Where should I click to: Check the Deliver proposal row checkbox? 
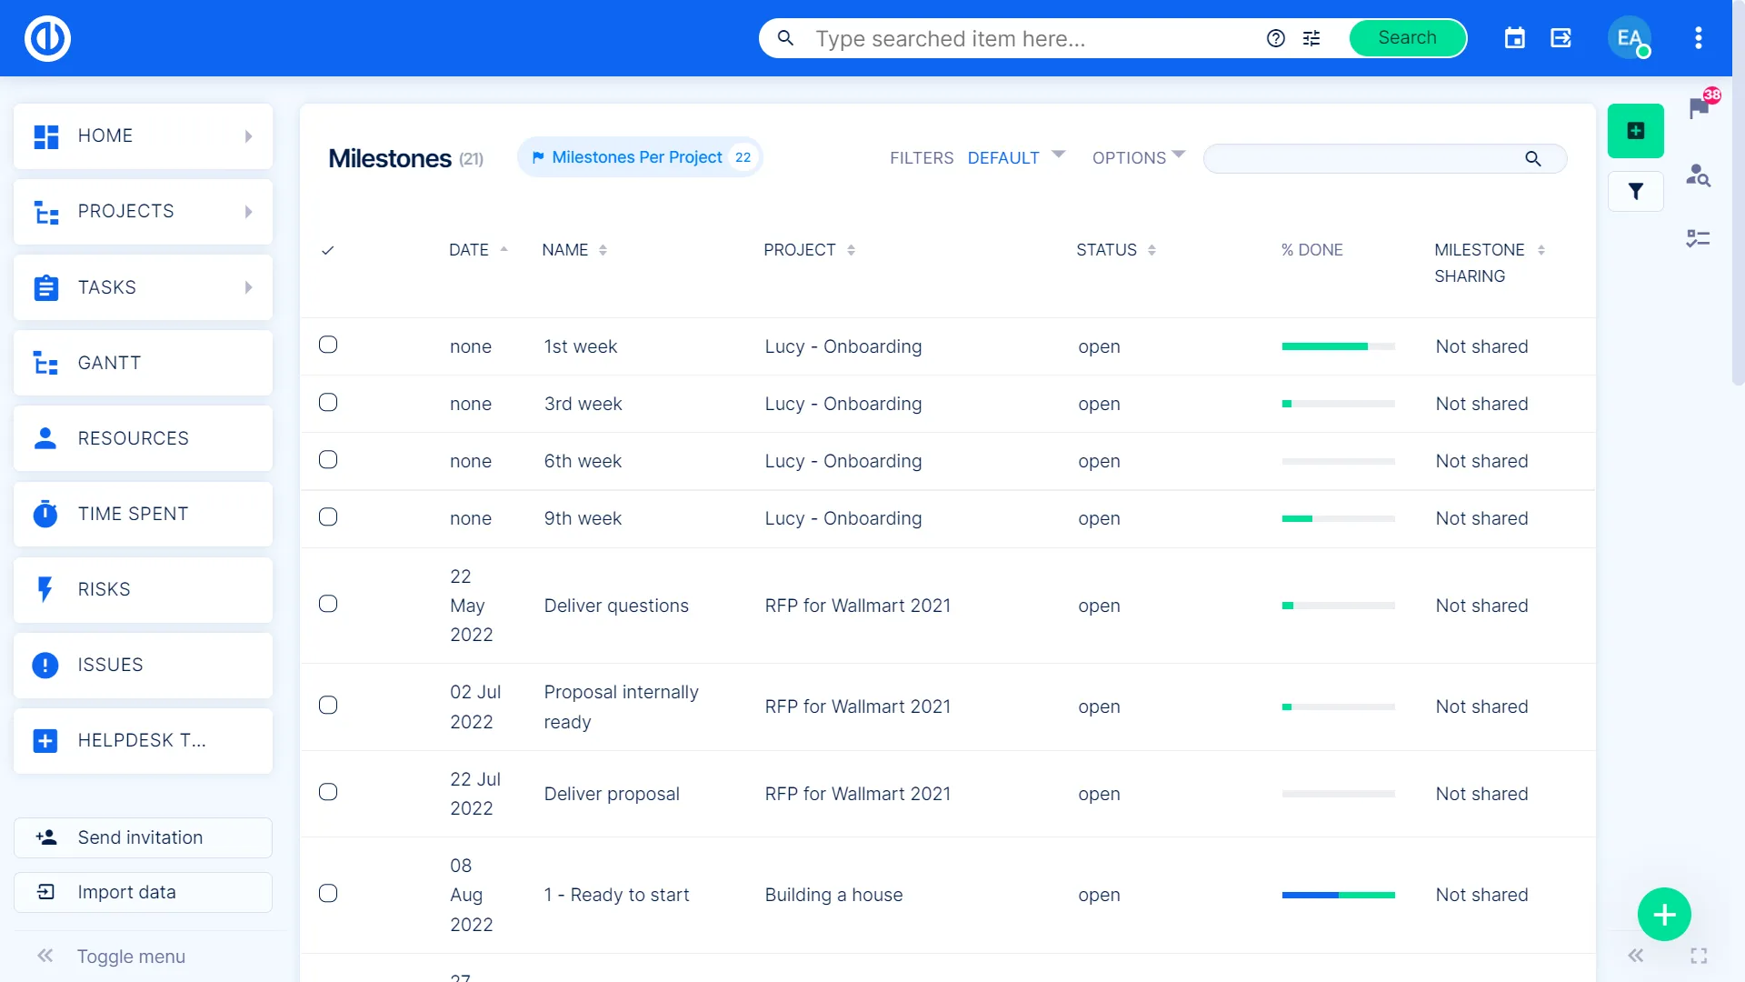pyautogui.click(x=328, y=792)
